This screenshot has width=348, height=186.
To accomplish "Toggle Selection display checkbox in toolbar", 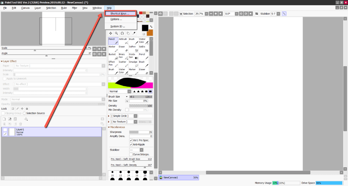I will tap(181, 14).
